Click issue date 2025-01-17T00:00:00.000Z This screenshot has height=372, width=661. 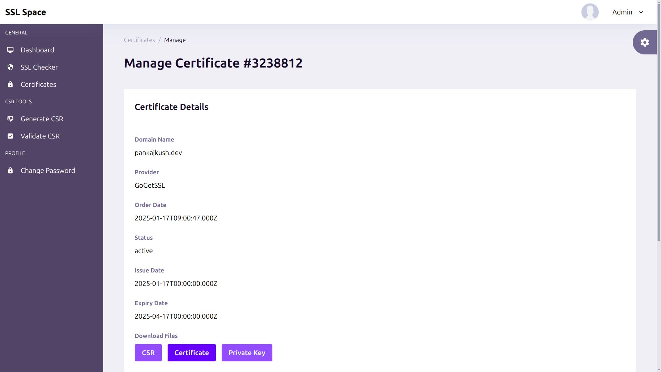click(x=176, y=283)
